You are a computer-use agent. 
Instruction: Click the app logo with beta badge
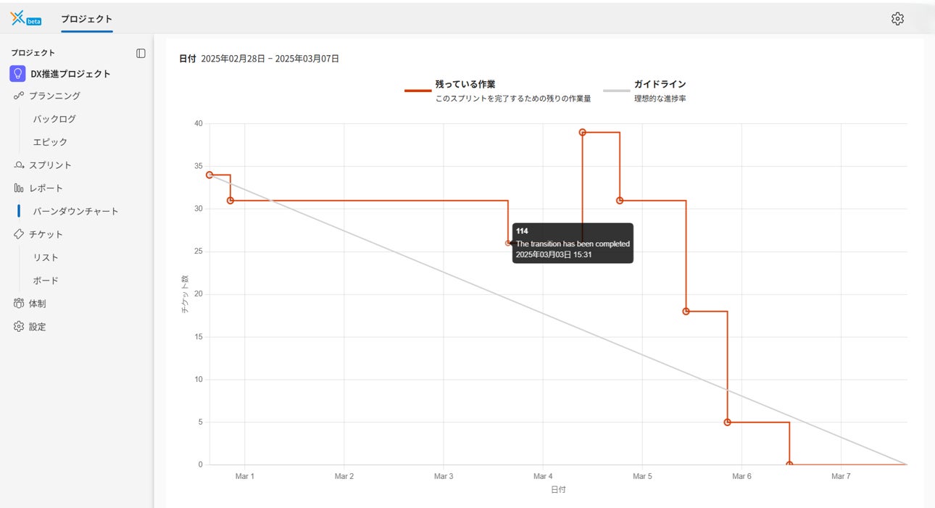click(26, 19)
